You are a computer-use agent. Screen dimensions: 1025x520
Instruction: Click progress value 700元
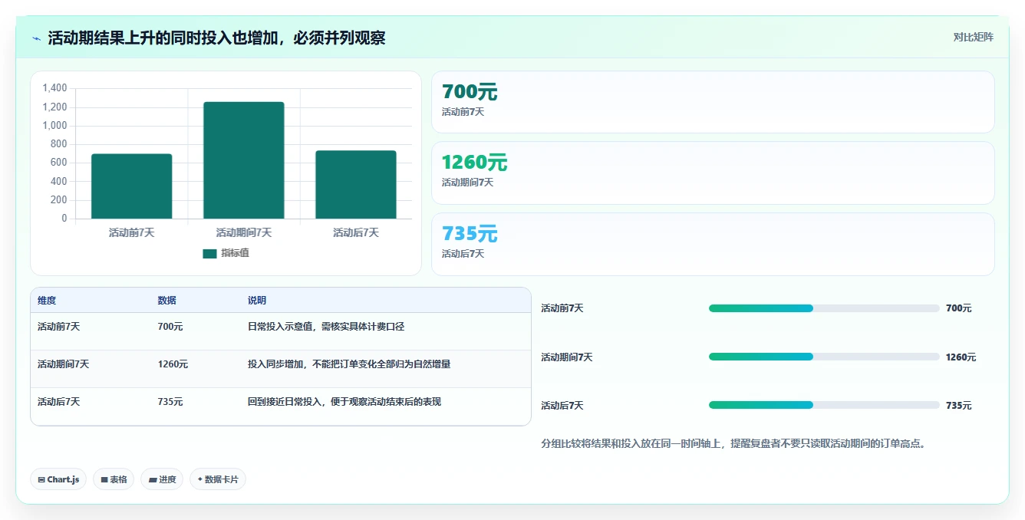(x=959, y=308)
